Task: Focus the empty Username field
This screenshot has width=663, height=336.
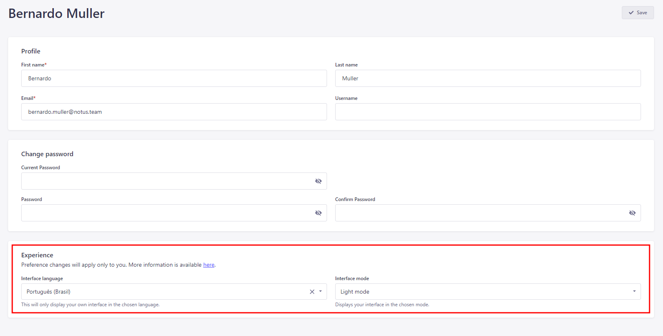Action: 488,112
